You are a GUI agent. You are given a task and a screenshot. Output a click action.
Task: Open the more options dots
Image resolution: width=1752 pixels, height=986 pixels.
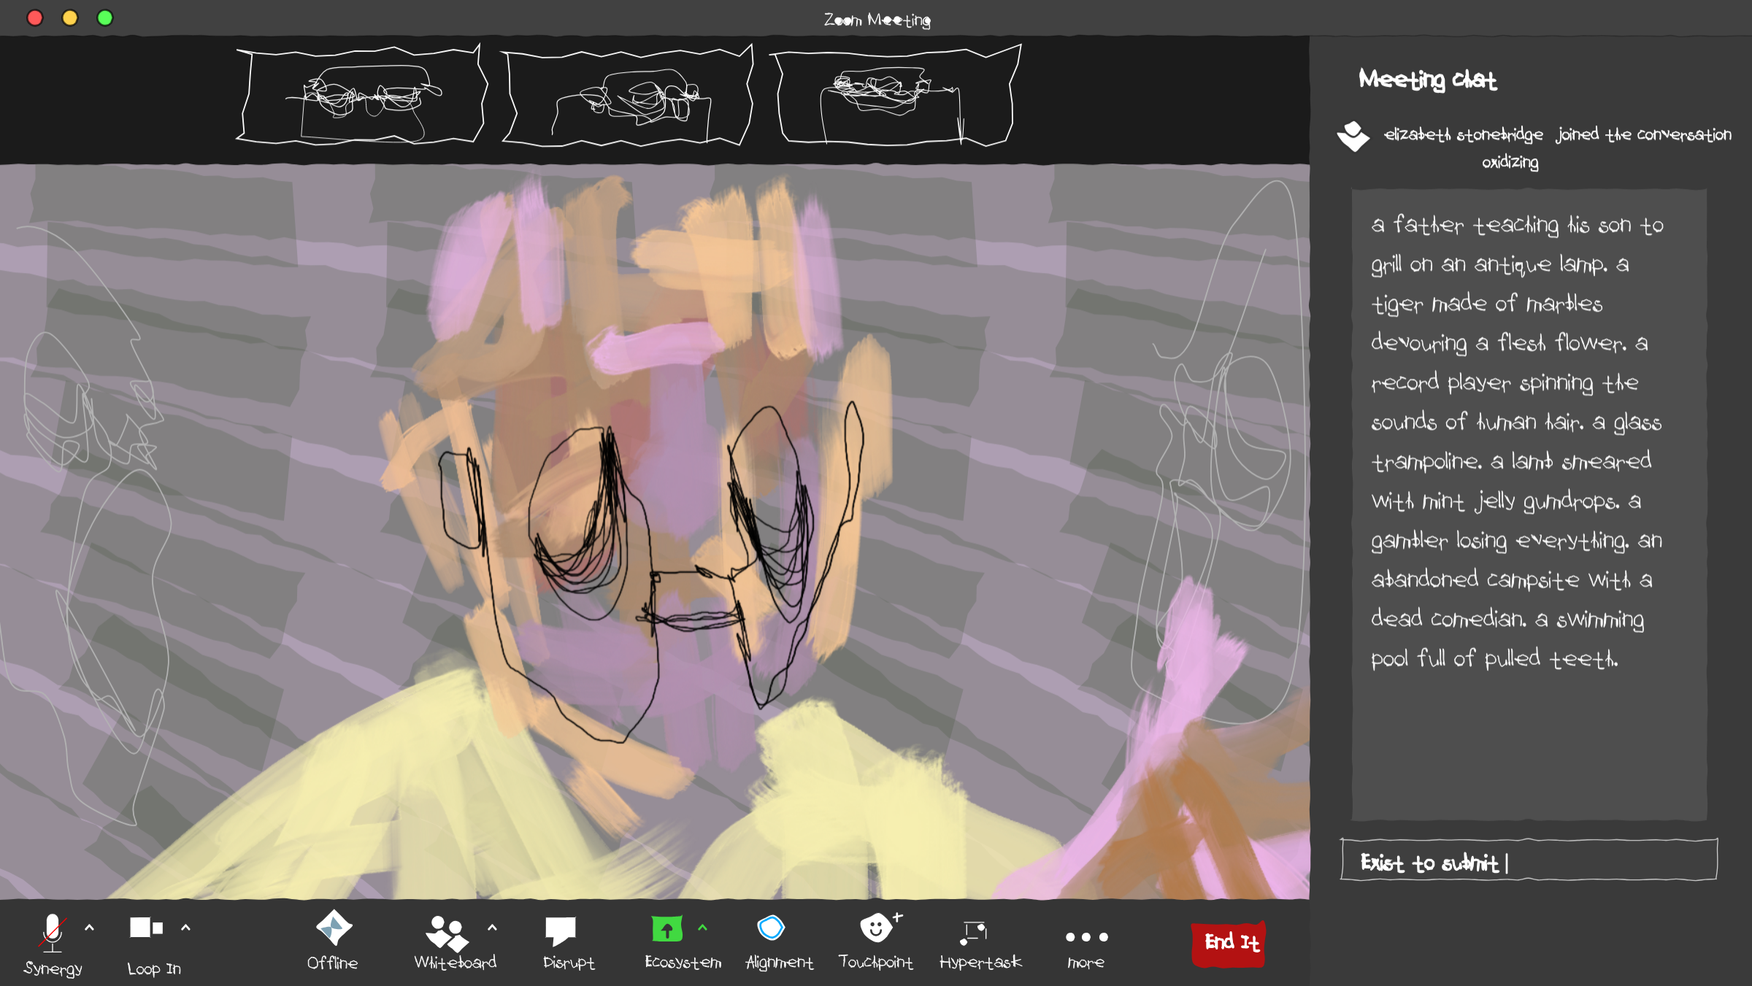coord(1086,937)
